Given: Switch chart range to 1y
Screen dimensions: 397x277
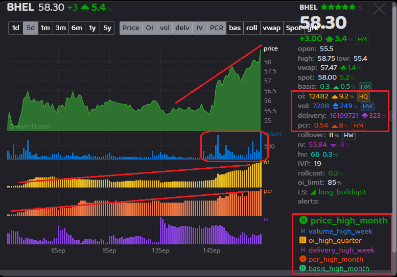Looking at the screenshot, I should tap(92, 28).
